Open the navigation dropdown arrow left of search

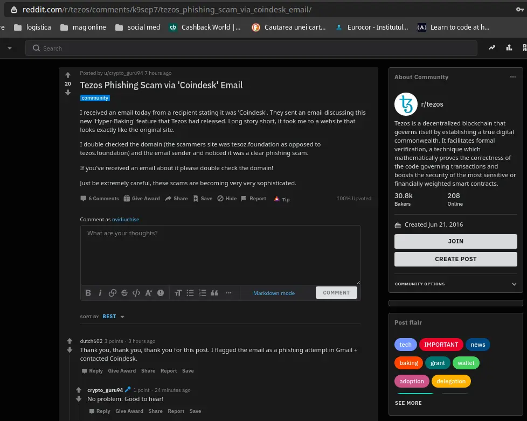tap(10, 48)
